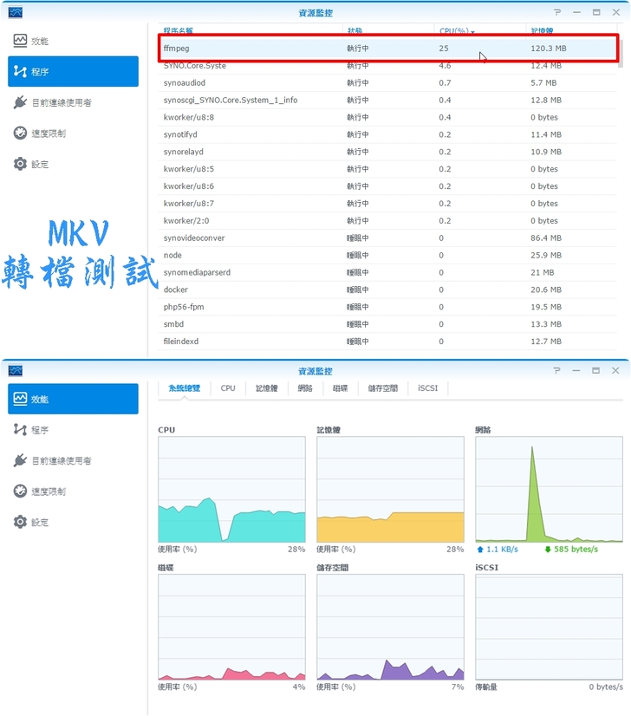Image resolution: width=631 pixels, height=716 pixels.
Task: Switch to the CPU tab
Action: tap(228, 388)
